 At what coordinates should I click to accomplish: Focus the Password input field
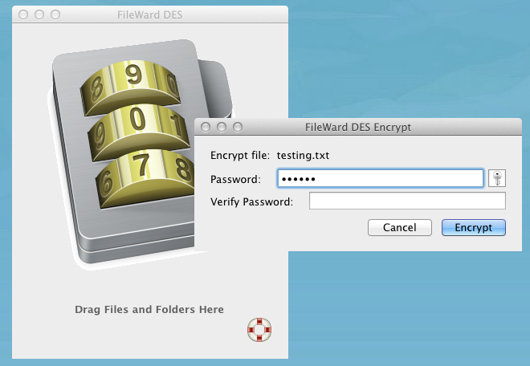click(x=381, y=178)
